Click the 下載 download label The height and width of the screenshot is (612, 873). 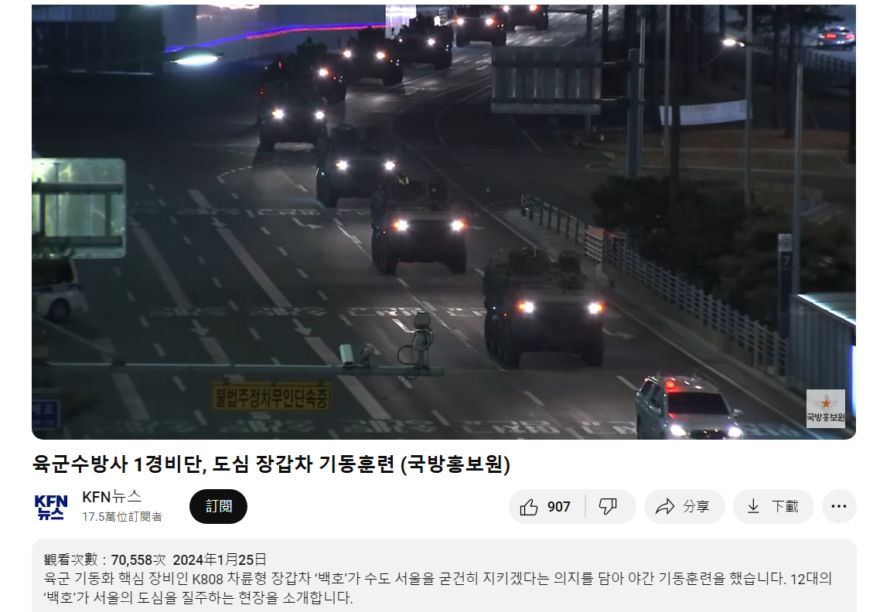[x=785, y=506]
